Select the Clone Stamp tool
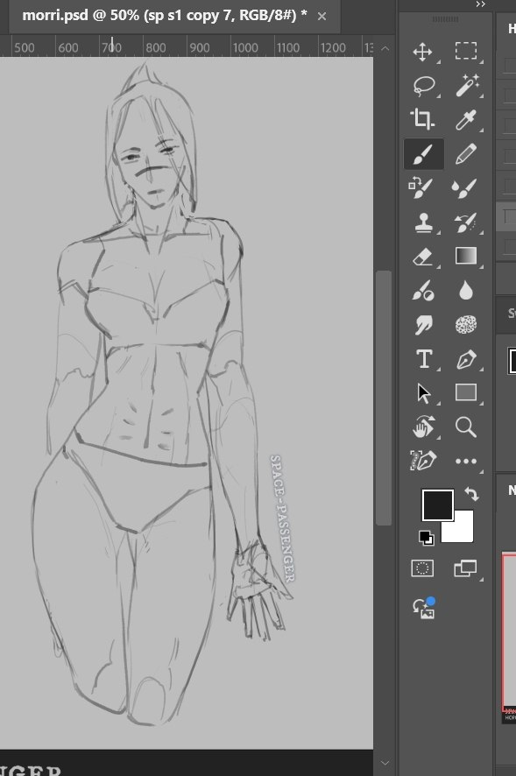Screen dimensions: 516x776 [424, 222]
